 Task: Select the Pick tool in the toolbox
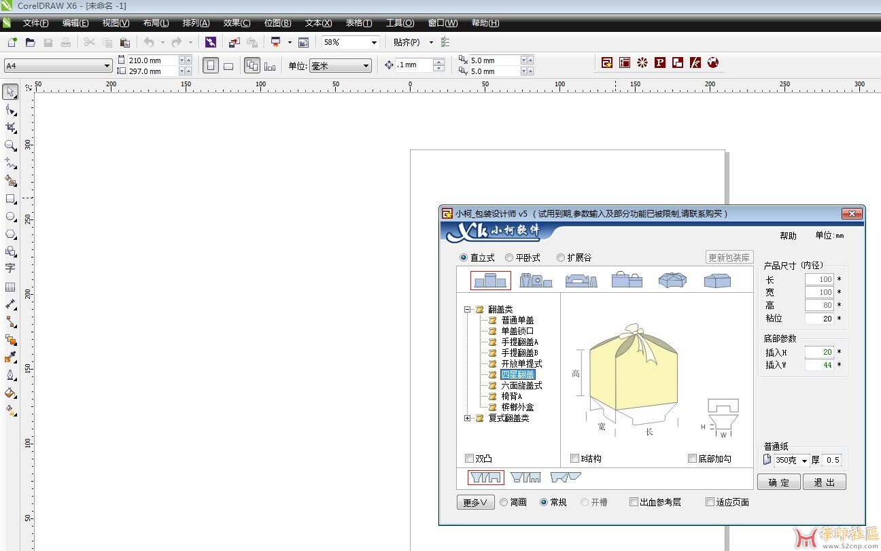tap(10, 92)
